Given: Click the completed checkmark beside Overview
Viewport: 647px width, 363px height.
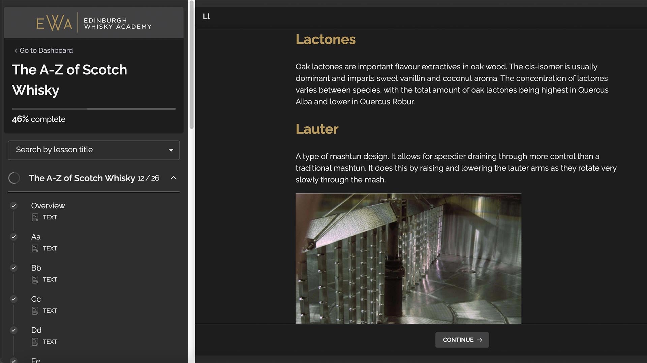Looking at the screenshot, I should [13, 206].
